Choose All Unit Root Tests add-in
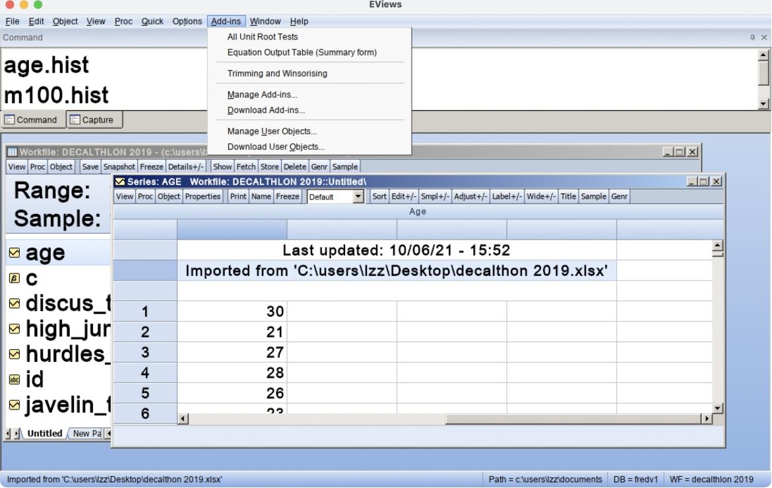 pos(262,37)
